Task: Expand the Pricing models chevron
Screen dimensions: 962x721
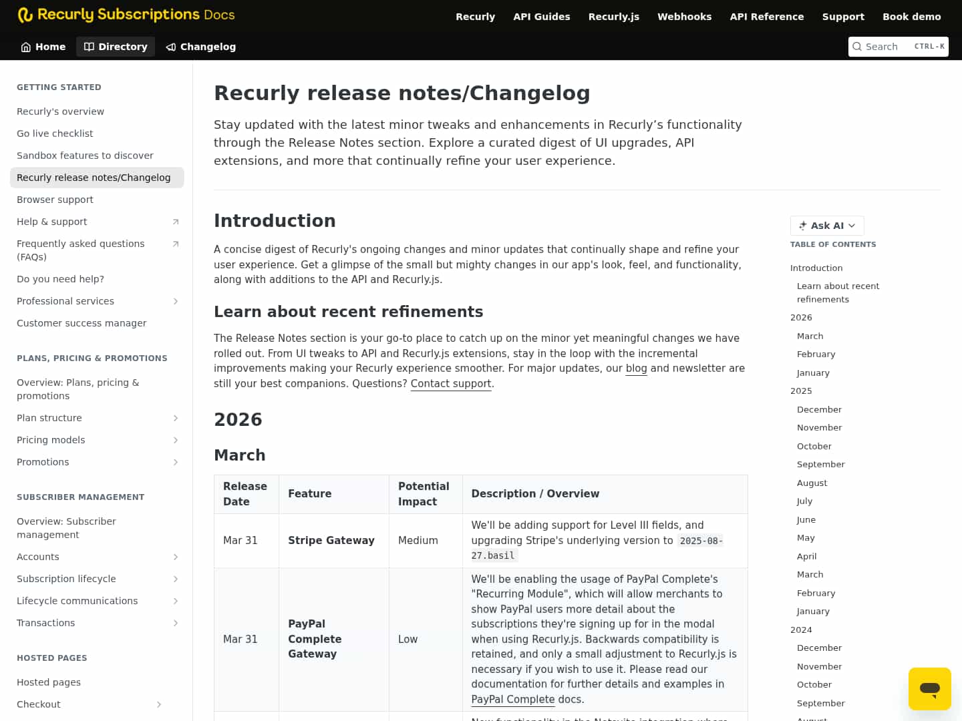Action: [x=176, y=440]
